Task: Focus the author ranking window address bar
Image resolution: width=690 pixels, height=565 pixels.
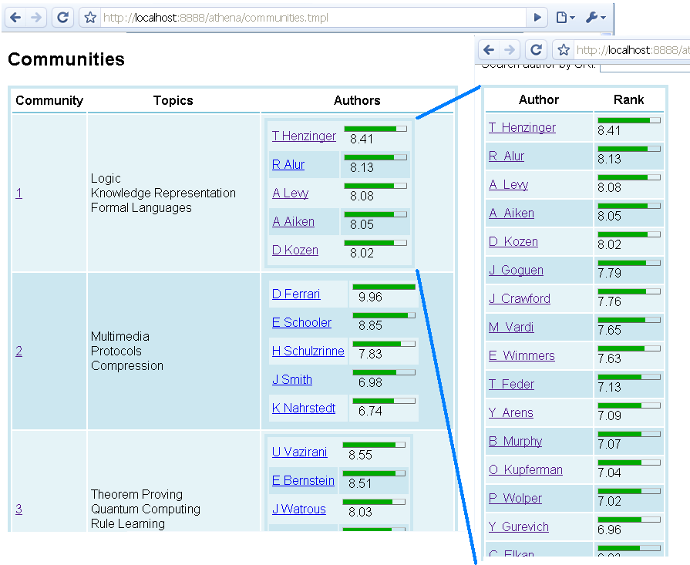Action: (x=632, y=50)
